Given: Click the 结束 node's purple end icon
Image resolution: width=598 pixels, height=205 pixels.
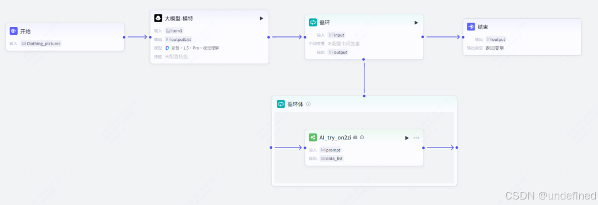Looking at the screenshot, I should 471,27.
